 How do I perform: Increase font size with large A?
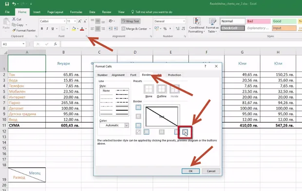(80, 21)
